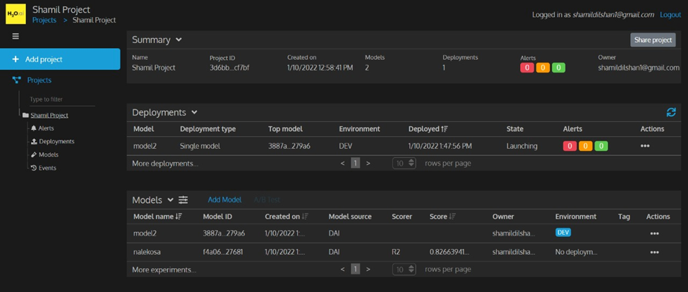
Task: Open Models rows per page dropdown
Action: tap(404, 269)
